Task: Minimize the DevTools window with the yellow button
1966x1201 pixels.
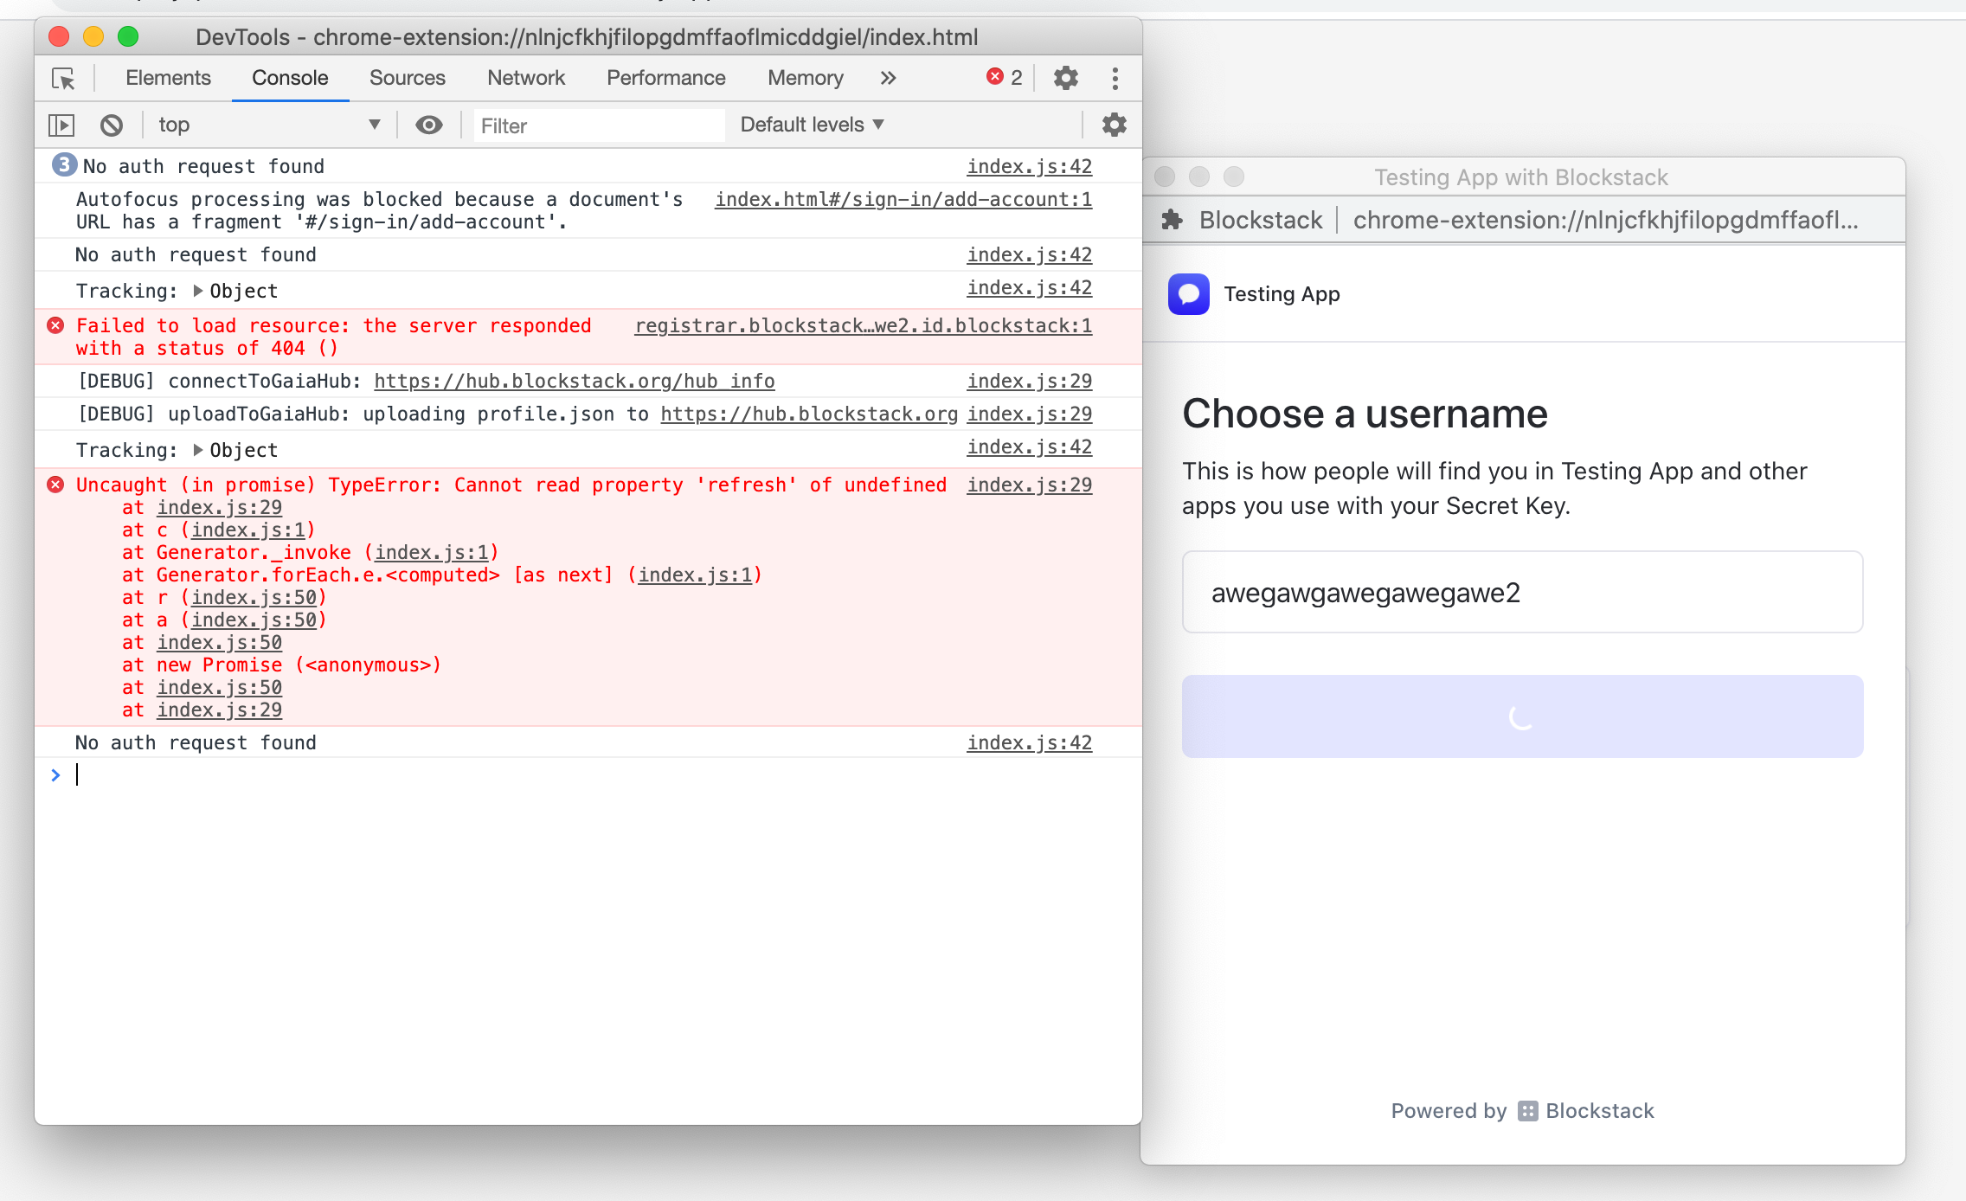Action: pos(93,36)
